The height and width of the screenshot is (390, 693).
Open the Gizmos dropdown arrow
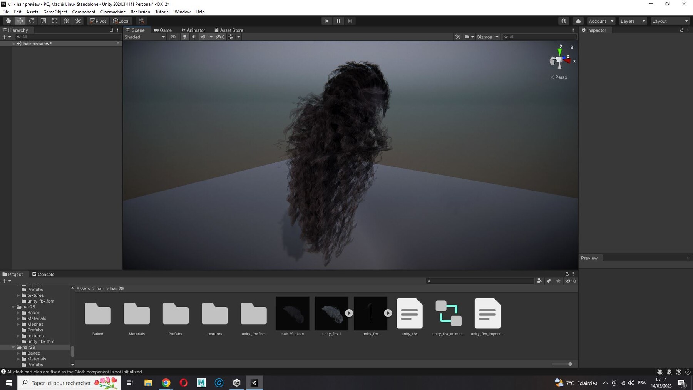click(x=497, y=37)
